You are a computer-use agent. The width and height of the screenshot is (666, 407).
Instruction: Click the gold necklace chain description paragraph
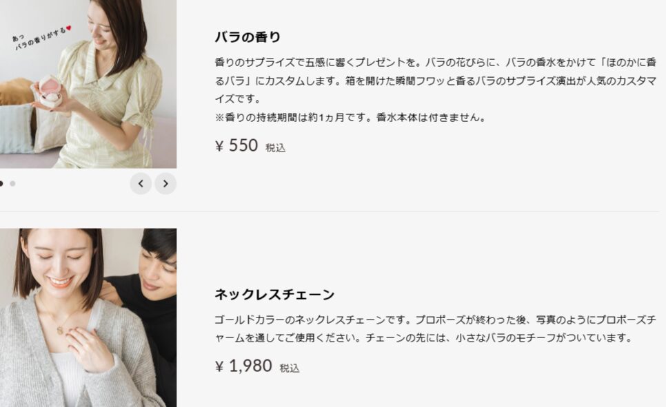tap(436, 328)
